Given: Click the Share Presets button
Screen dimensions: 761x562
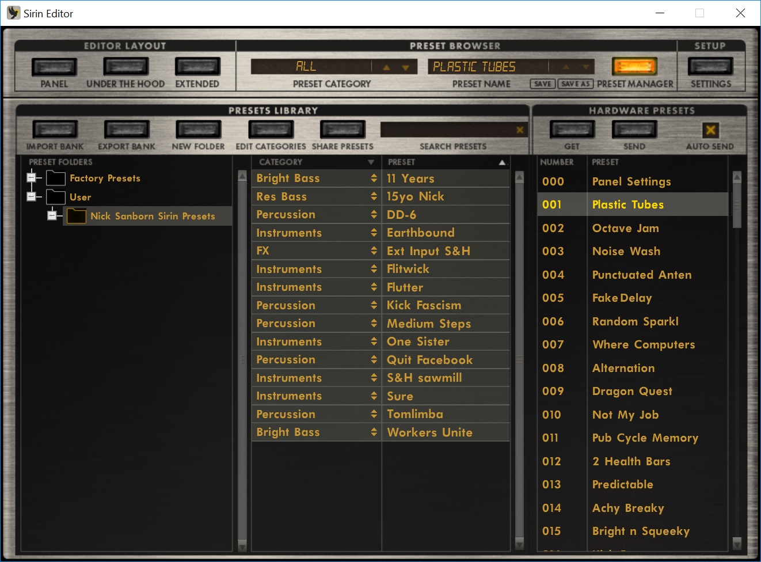Looking at the screenshot, I should (343, 130).
